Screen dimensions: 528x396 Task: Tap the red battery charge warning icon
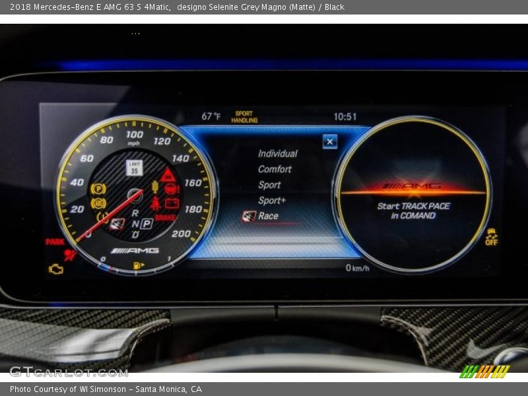point(172,203)
